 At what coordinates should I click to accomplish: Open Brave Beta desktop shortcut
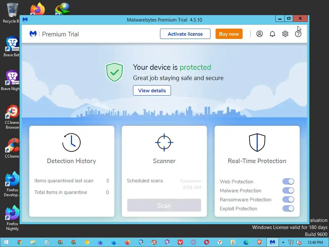[x=12, y=47]
